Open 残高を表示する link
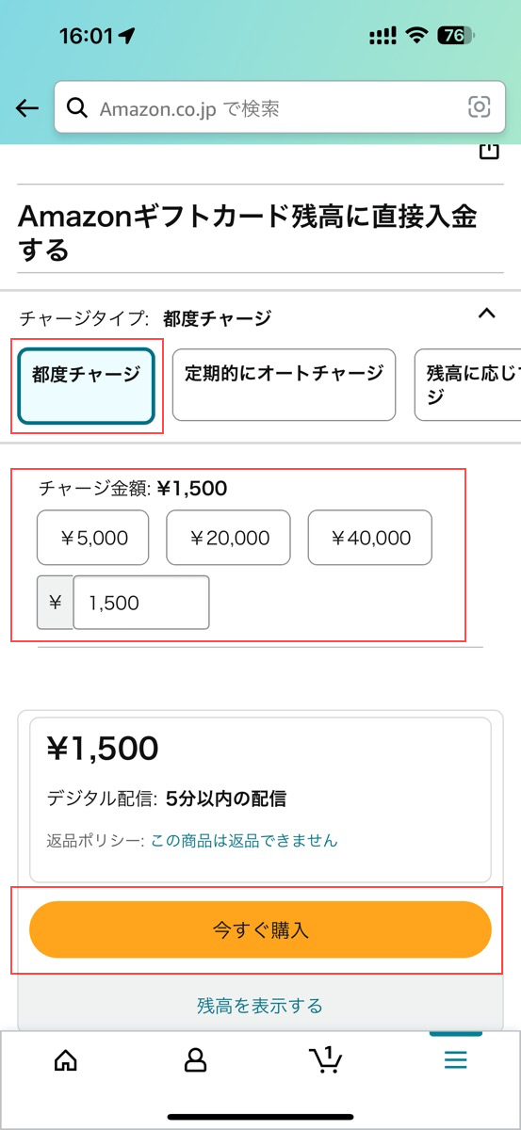Viewport: 521px width, 1130px height. (260, 1006)
